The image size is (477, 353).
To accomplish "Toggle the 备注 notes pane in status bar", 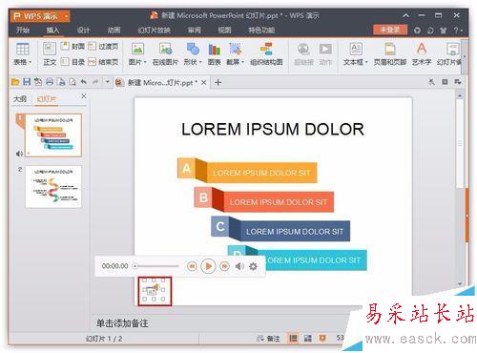I will pos(269,339).
